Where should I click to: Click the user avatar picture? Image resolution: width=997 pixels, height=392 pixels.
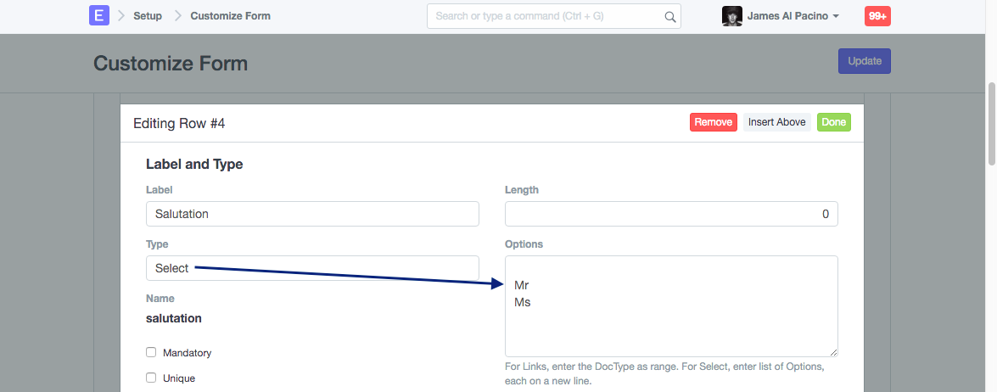tap(731, 16)
